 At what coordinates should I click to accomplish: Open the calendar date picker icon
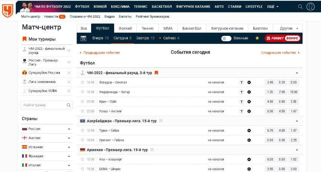tap(83, 38)
